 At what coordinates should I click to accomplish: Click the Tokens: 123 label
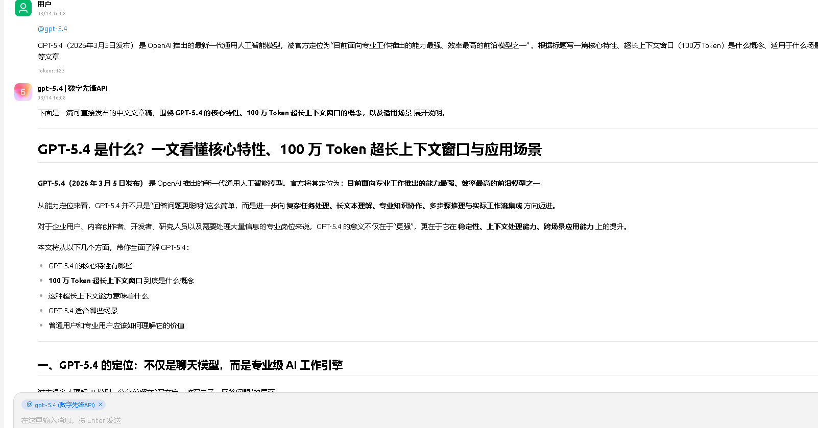click(51, 71)
